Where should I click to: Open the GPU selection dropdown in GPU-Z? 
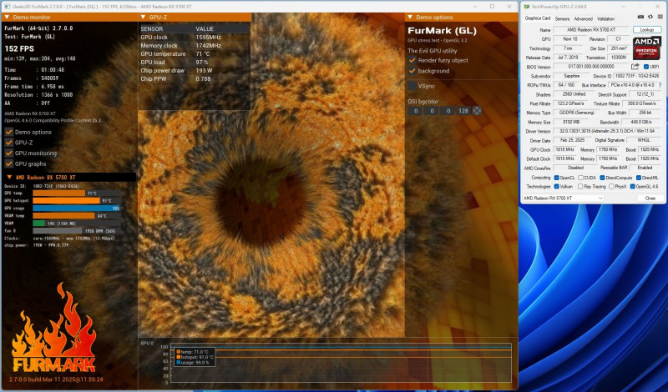(x=563, y=199)
